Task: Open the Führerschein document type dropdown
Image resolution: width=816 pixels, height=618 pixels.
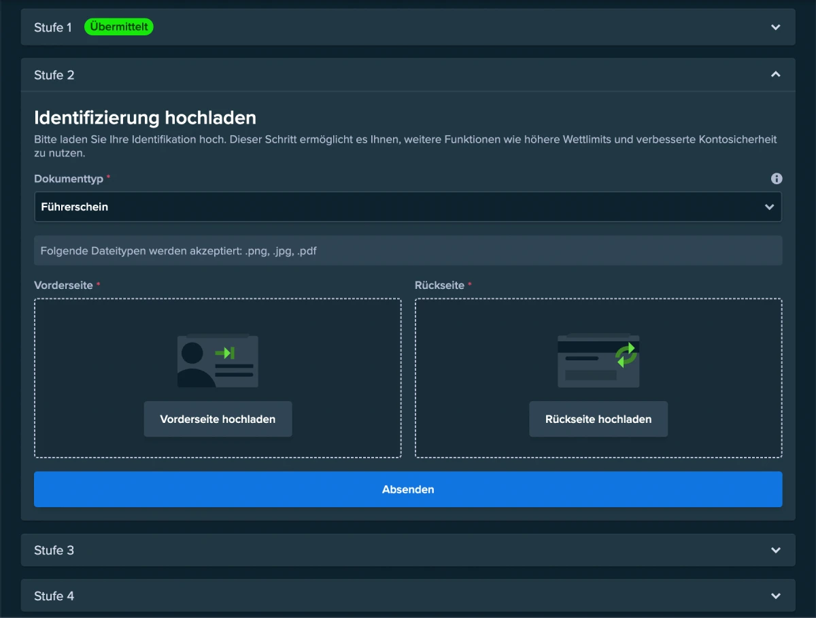Action: pos(408,207)
